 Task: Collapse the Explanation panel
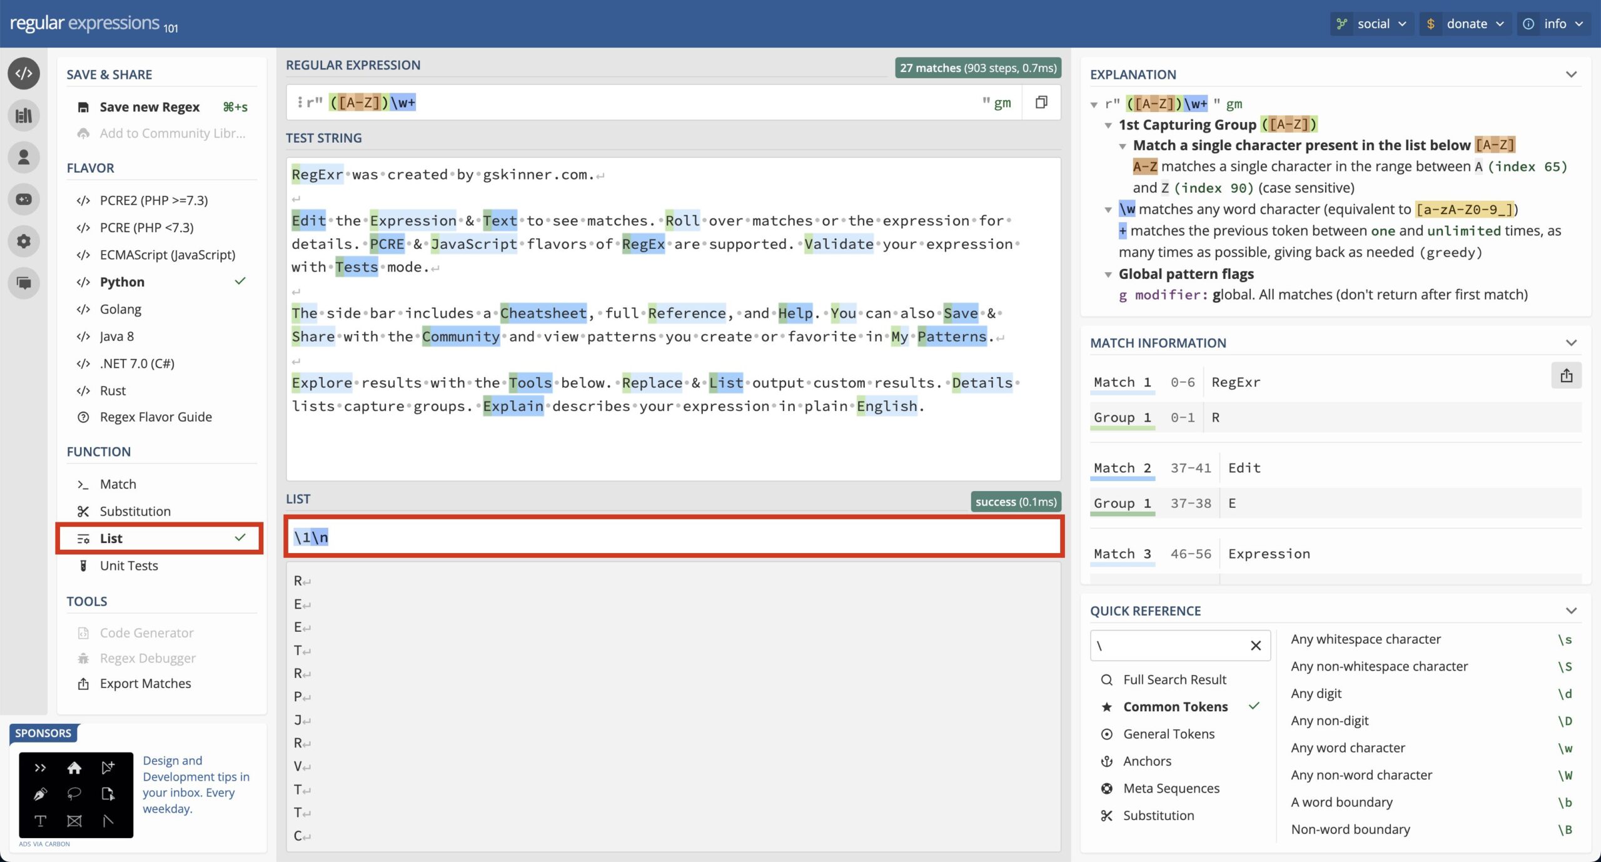(x=1570, y=74)
